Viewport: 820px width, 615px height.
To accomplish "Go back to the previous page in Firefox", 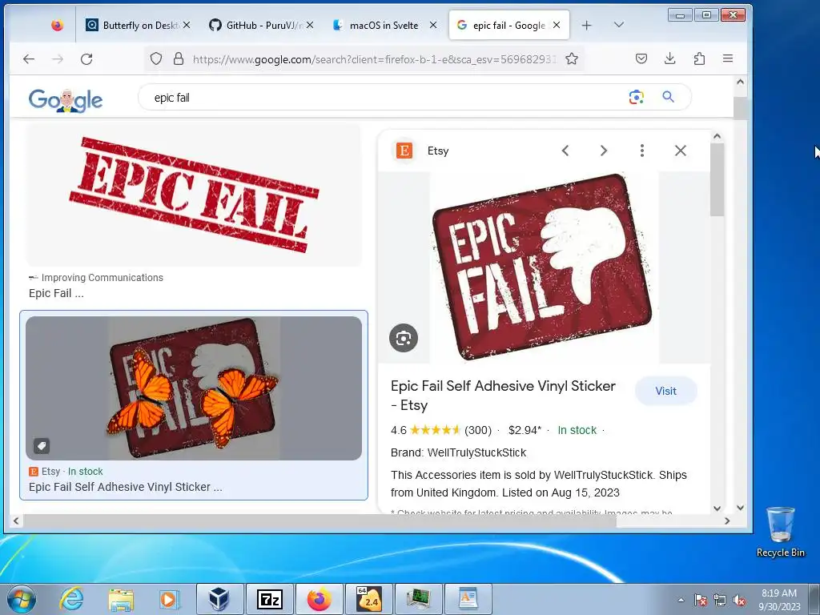I will tap(29, 59).
